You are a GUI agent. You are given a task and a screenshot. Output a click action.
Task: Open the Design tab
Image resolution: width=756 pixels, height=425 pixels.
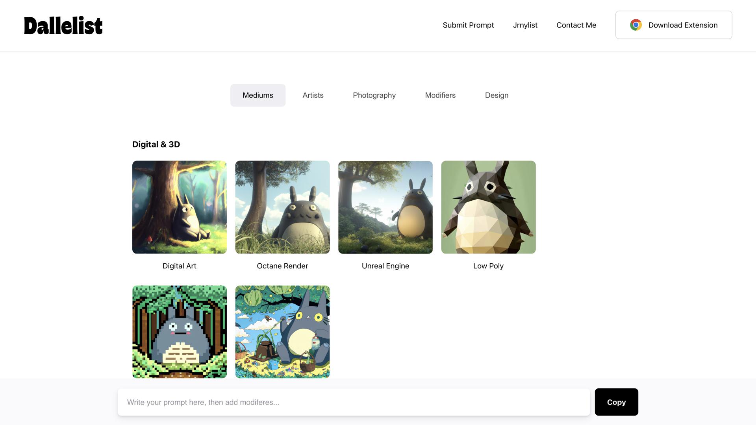(497, 95)
